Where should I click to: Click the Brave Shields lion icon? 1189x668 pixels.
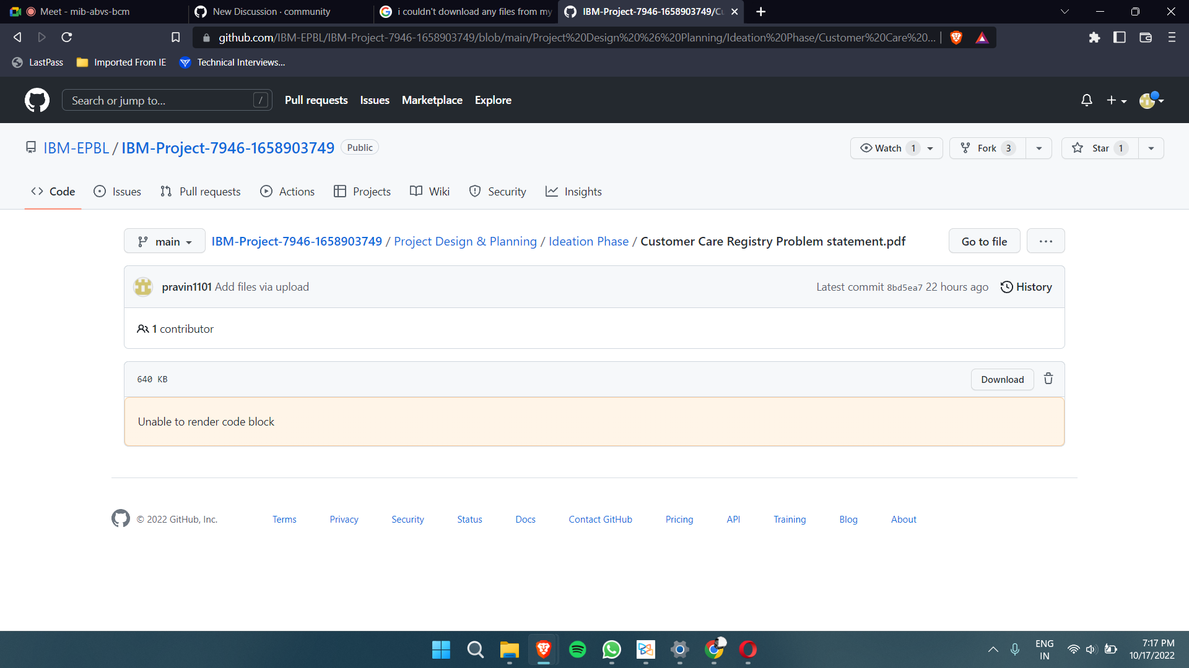pyautogui.click(x=956, y=38)
